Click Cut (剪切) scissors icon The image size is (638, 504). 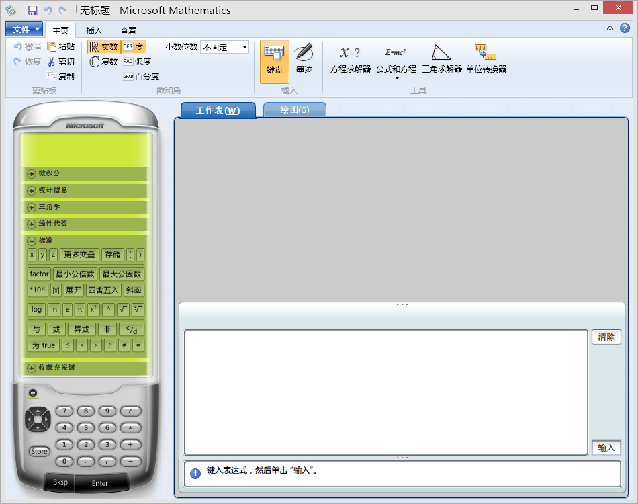pos(51,62)
